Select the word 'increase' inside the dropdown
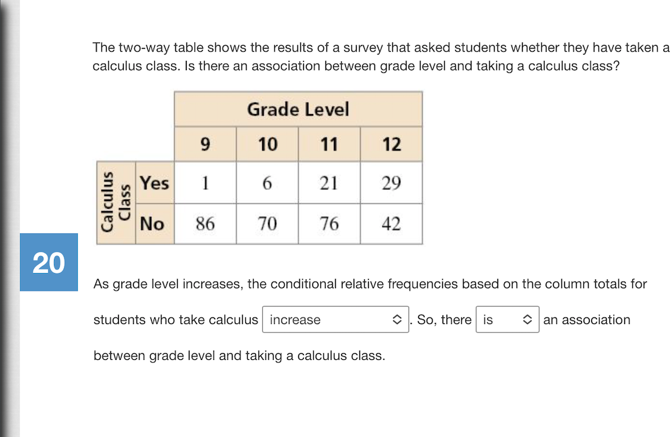This screenshot has height=437, width=670. pyautogui.click(x=294, y=319)
